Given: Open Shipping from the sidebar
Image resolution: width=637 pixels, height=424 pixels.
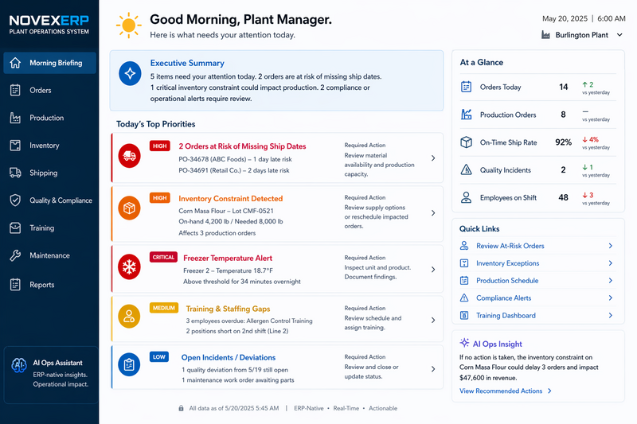Looking at the screenshot, I should tap(50, 173).
